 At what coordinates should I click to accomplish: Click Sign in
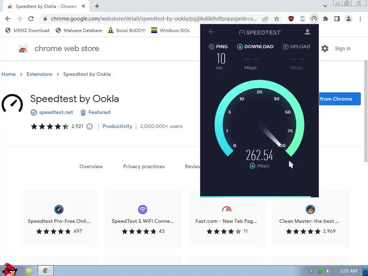(342, 49)
